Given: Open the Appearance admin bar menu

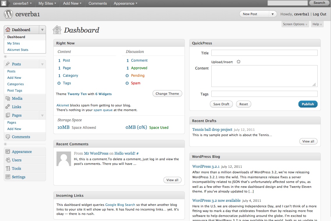Looking at the screenshot, I should pos(125,3).
